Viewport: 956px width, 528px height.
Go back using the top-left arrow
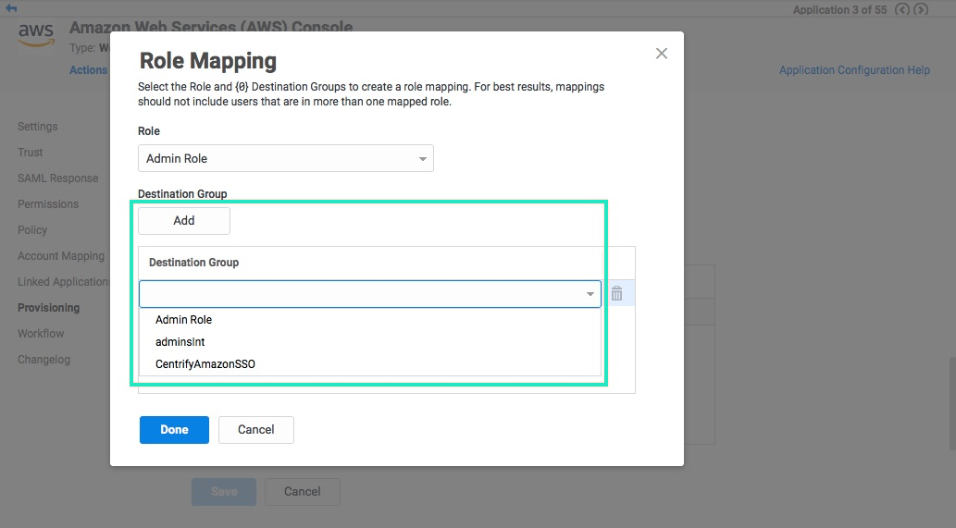click(11, 8)
